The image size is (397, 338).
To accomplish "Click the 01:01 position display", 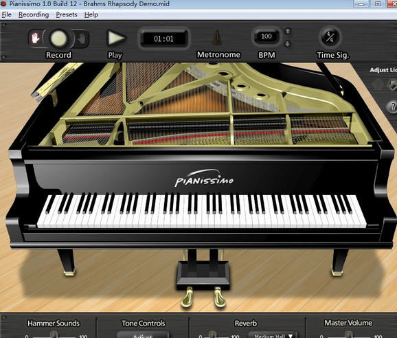I will point(163,38).
